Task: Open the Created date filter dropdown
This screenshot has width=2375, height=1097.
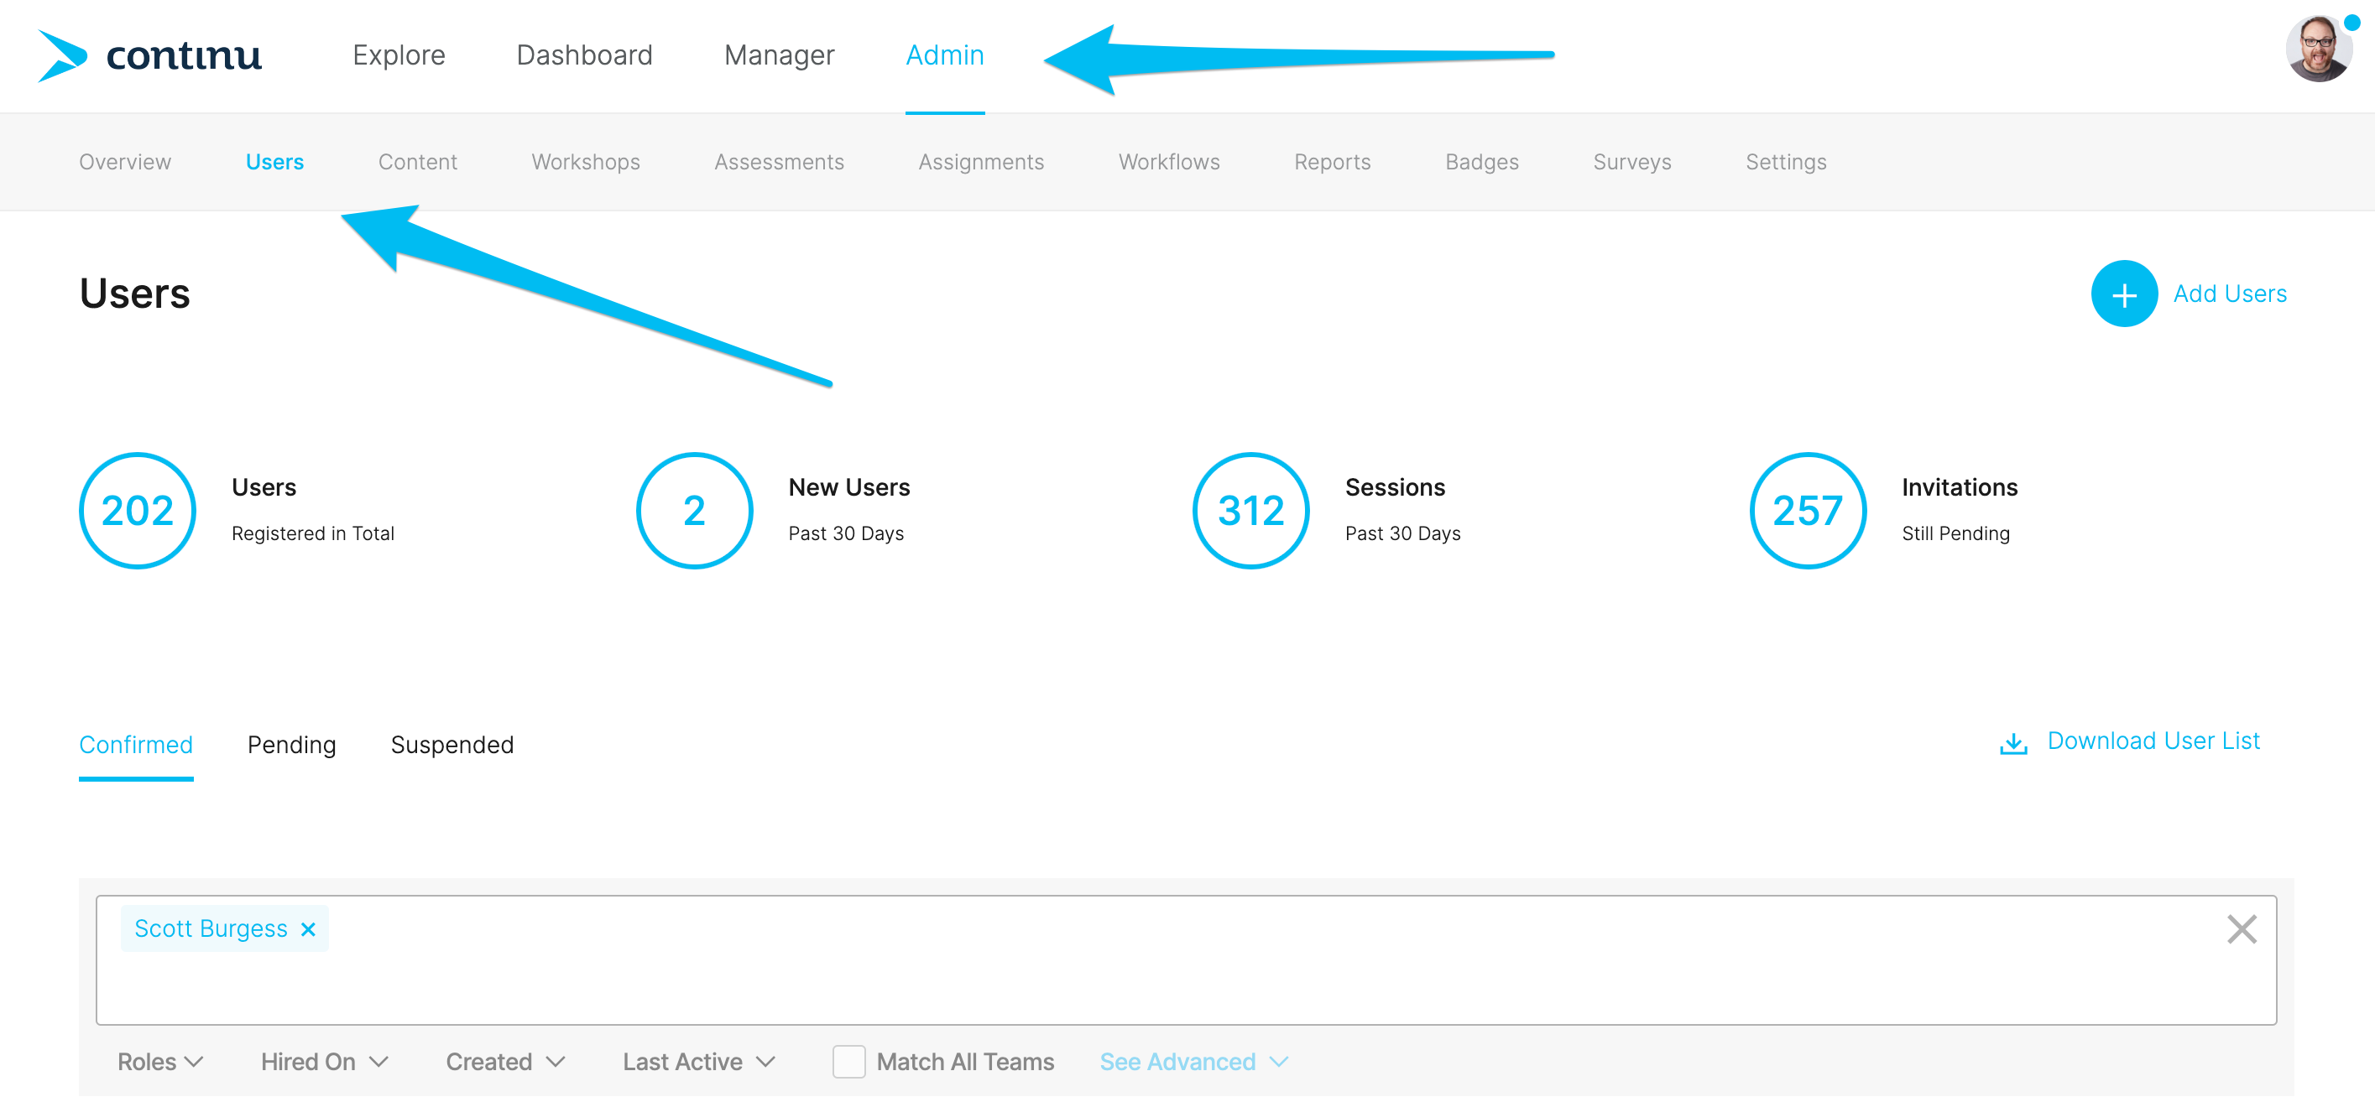Action: pyautogui.click(x=505, y=1062)
